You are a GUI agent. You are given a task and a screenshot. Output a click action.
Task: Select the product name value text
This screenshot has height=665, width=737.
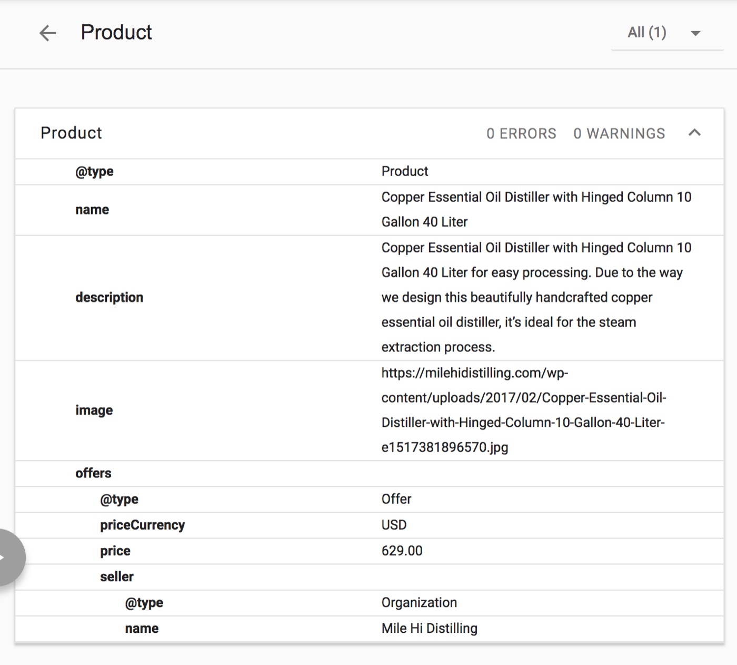pos(536,209)
